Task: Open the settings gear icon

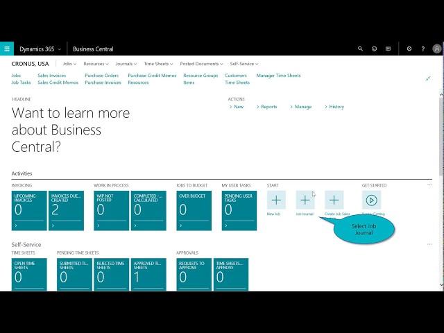Action: click(409, 49)
